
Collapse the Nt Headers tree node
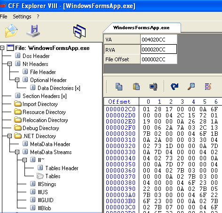(9, 64)
